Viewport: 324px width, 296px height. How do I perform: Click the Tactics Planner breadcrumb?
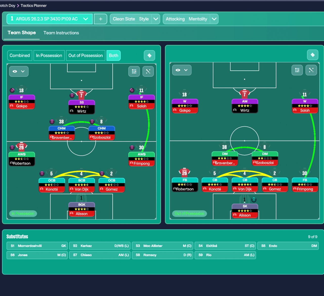(x=34, y=6)
